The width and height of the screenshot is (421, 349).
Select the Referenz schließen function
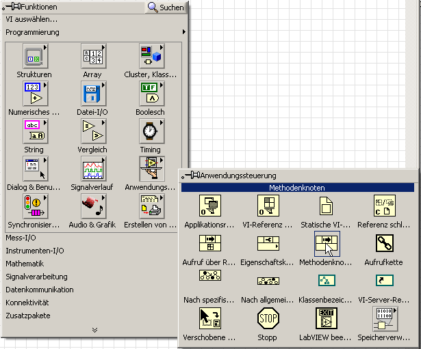384,206
